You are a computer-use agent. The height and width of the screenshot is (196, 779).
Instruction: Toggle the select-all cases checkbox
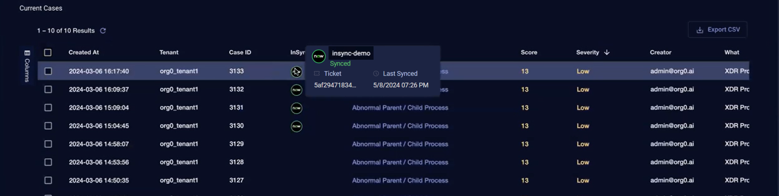pyautogui.click(x=48, y=52)
